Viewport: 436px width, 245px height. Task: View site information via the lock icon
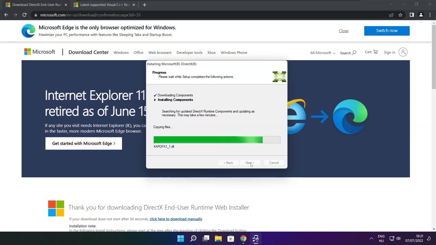(35, 15)
